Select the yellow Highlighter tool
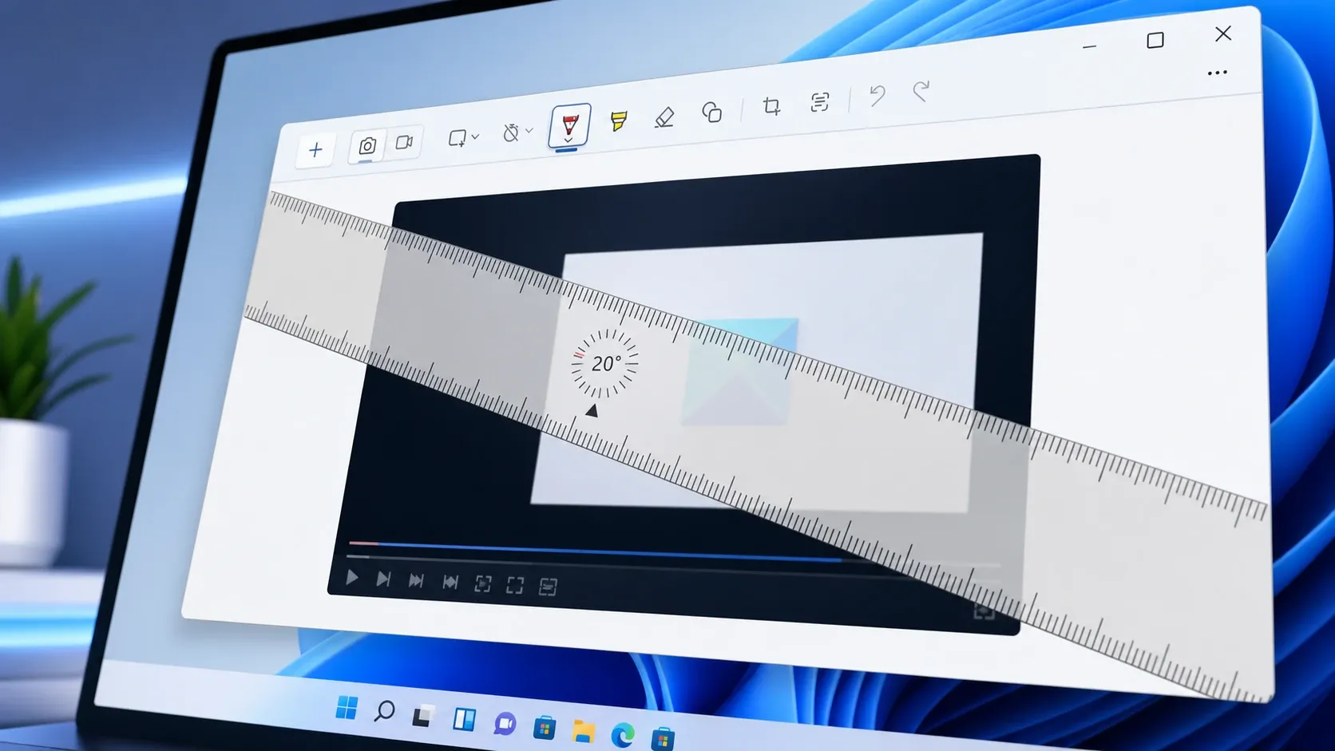The image size is (1335, 751). click(619, 121)
